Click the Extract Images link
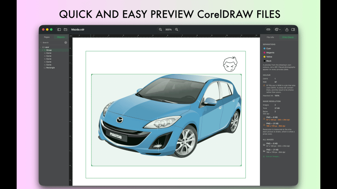Image resolution: width=337 pixels, height=189 pixels. [273, 157]
